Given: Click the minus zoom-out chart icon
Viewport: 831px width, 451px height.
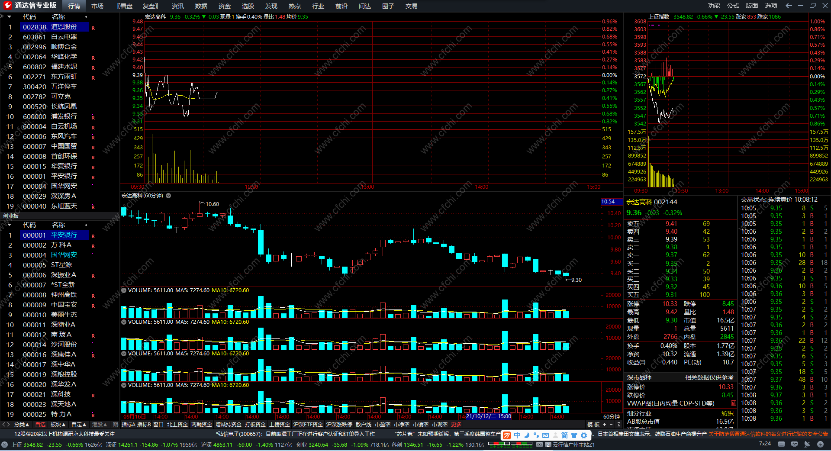Looking at the screenshot, I should tap(611, 425).
